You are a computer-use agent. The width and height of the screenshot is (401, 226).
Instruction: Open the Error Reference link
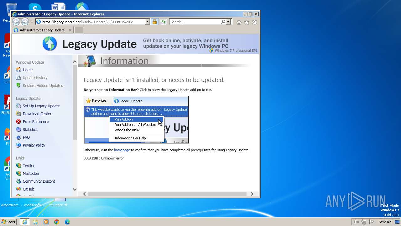36,121
